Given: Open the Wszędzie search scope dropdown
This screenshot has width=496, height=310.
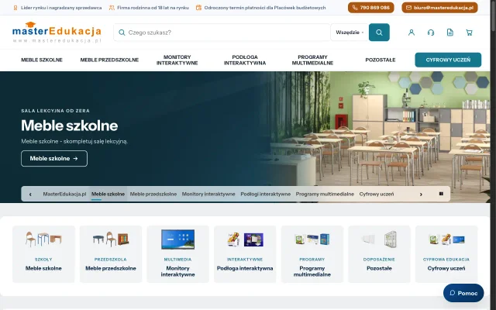Looking at the screenshot, I should pyautogui.click(x=350, y=33).
